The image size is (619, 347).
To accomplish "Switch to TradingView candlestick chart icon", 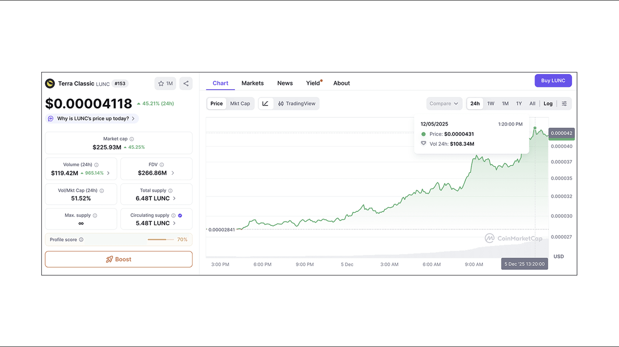I will [281, 103].
